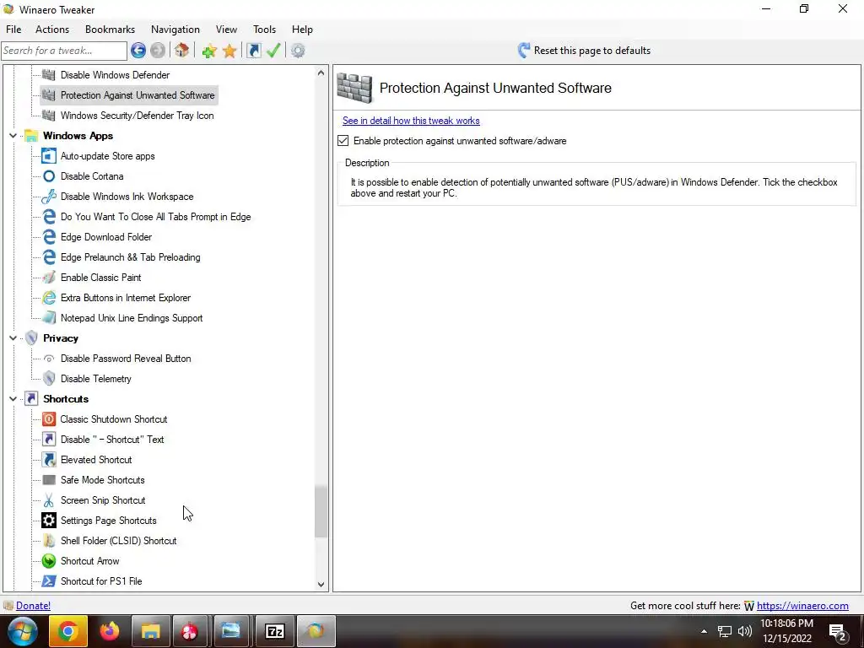Click Reset this page to defaults

(584, 51)
